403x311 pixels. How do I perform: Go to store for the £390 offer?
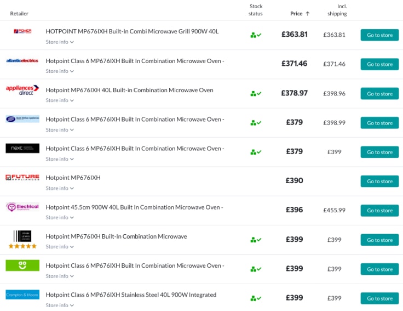pyautogui.click(x=379, y=181)
